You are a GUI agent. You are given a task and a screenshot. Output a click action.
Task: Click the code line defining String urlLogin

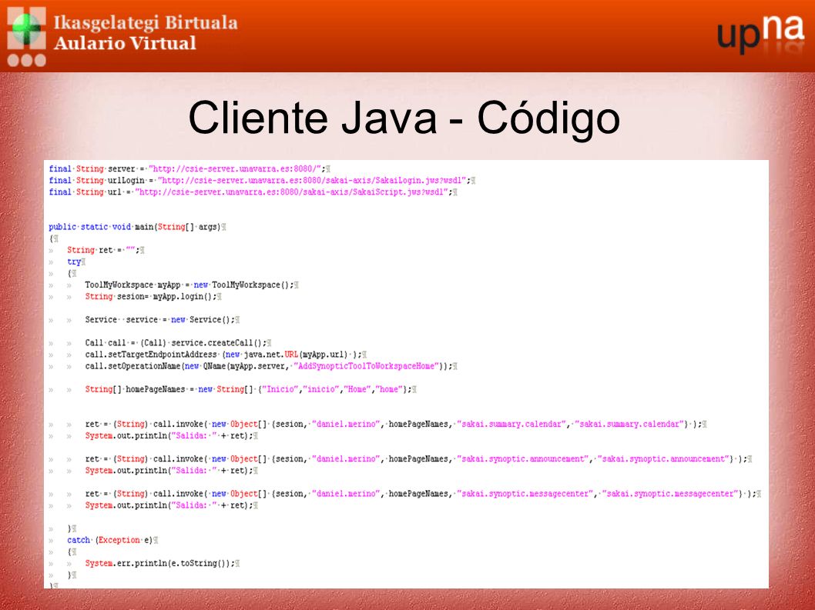pyautogui.click(x=263, y=180)
